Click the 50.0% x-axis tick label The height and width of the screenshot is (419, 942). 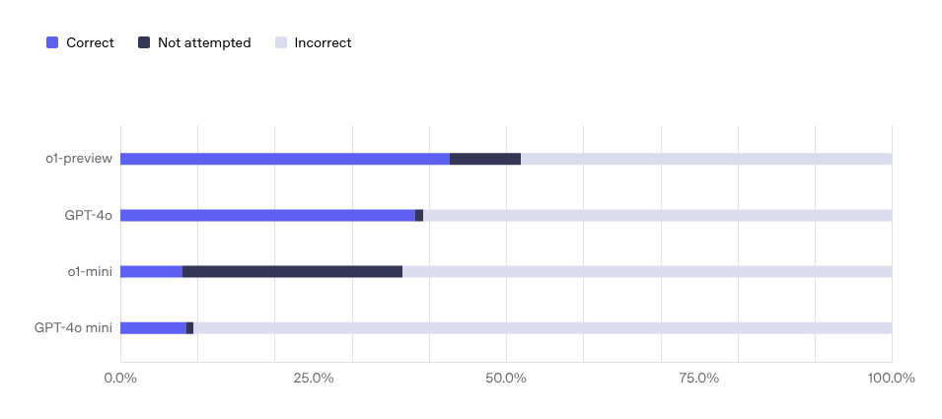[506, 378]
